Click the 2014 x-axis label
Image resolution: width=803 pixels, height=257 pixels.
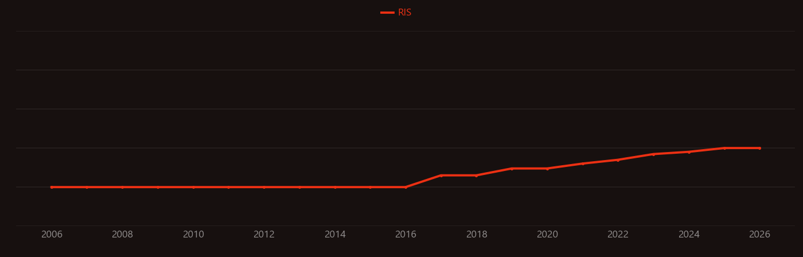point(335,235)
